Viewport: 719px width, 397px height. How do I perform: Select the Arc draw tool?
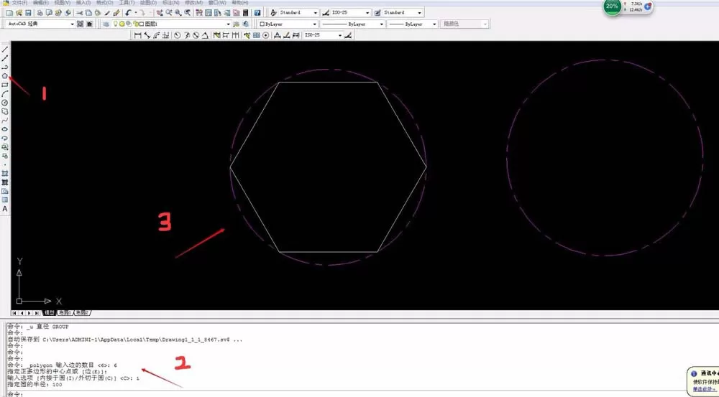(4, 94)
